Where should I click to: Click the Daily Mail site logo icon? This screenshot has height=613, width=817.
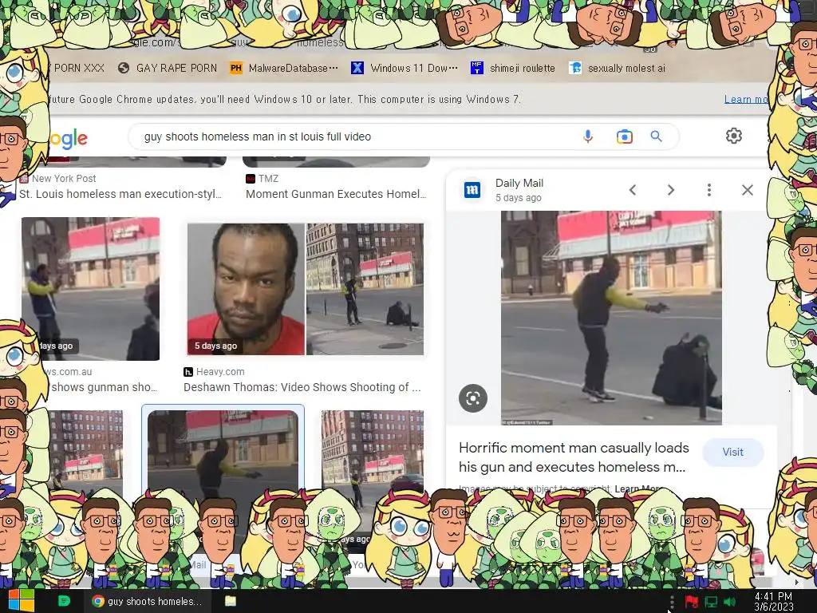472,190
